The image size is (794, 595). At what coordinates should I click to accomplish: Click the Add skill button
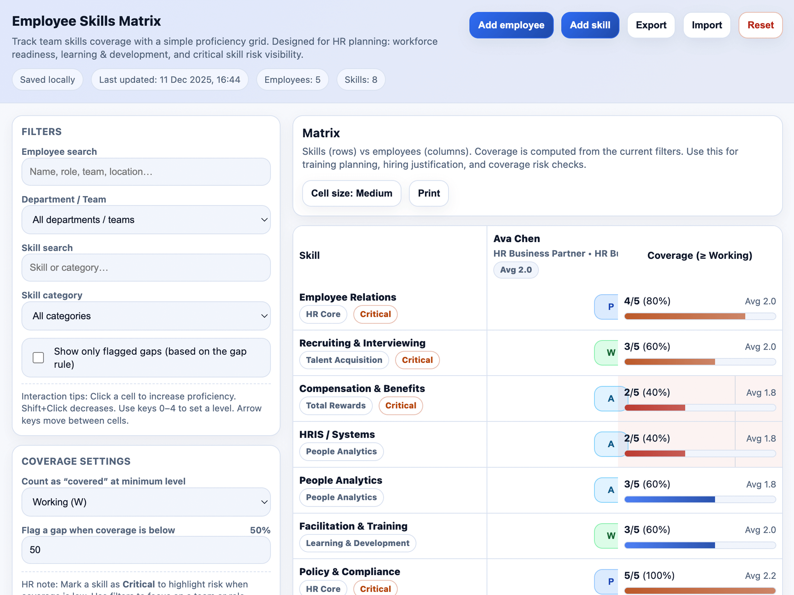click(590, 25)
